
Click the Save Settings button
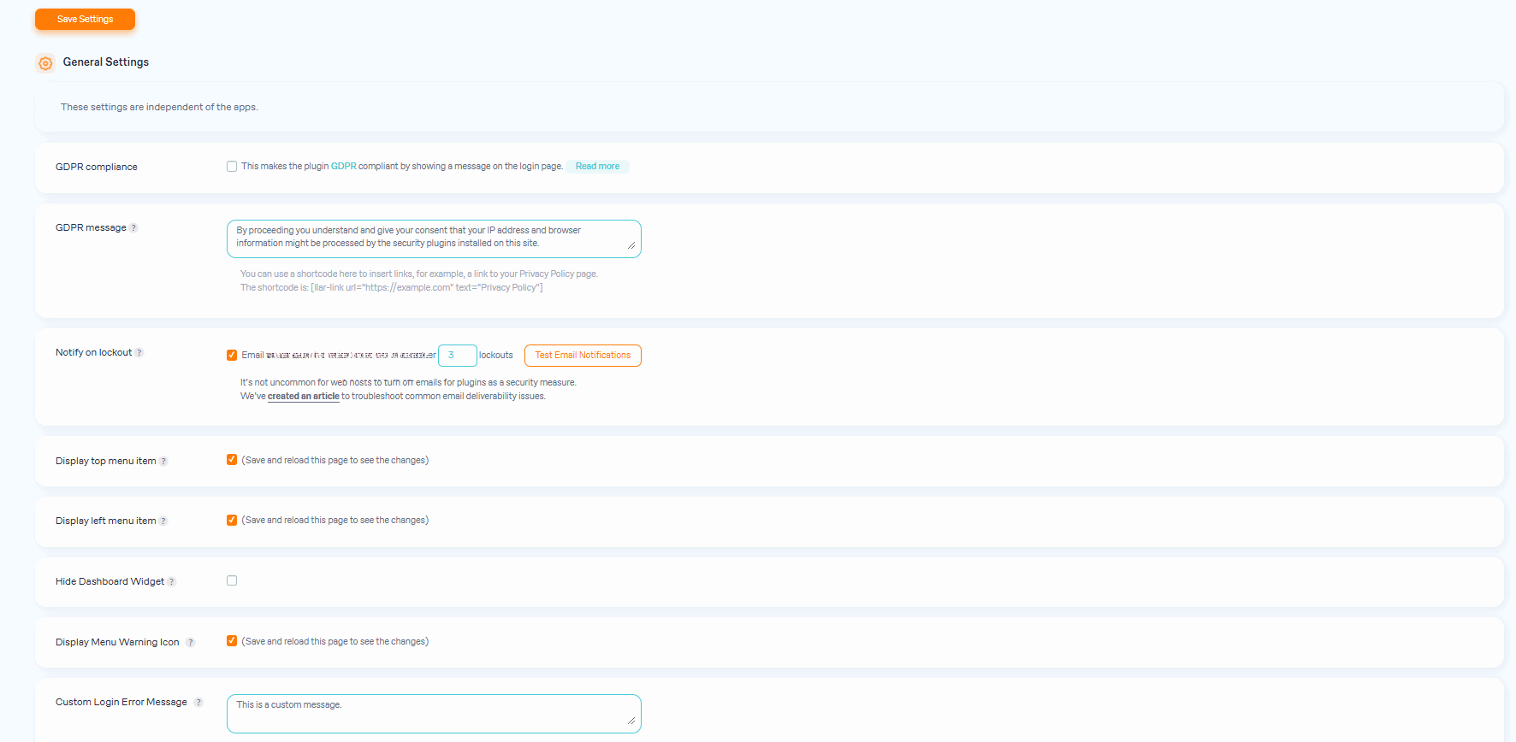pyautogui.click(x=85, y=19)
